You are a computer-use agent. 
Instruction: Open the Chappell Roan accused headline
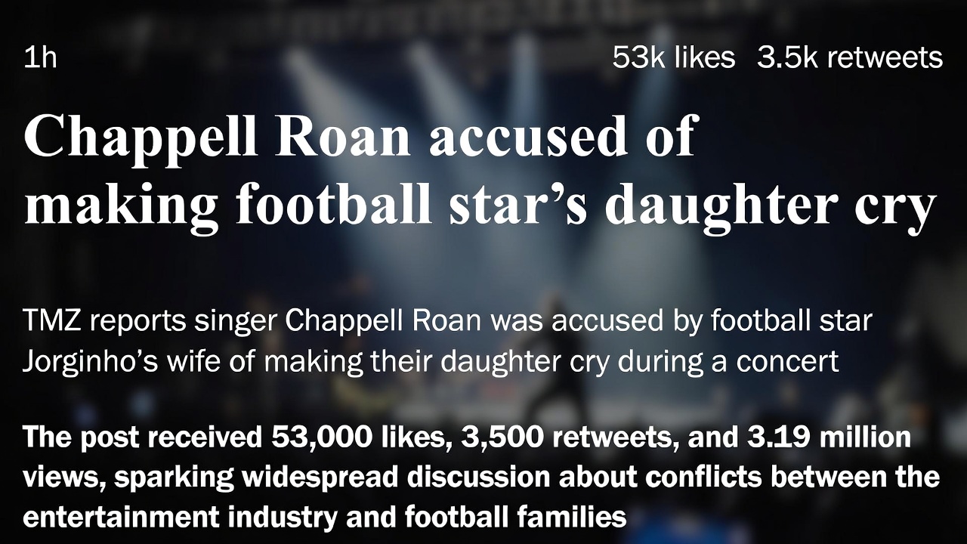pyautogui.click(x=360, y=137)
